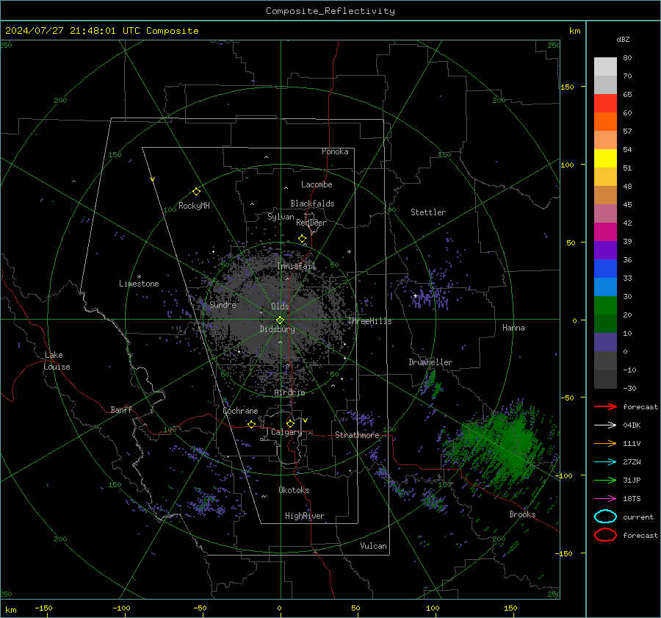661x618 pixels.
Task: Click the yellow diamond marker above Calgary
Action: click(x=290, y=423)
